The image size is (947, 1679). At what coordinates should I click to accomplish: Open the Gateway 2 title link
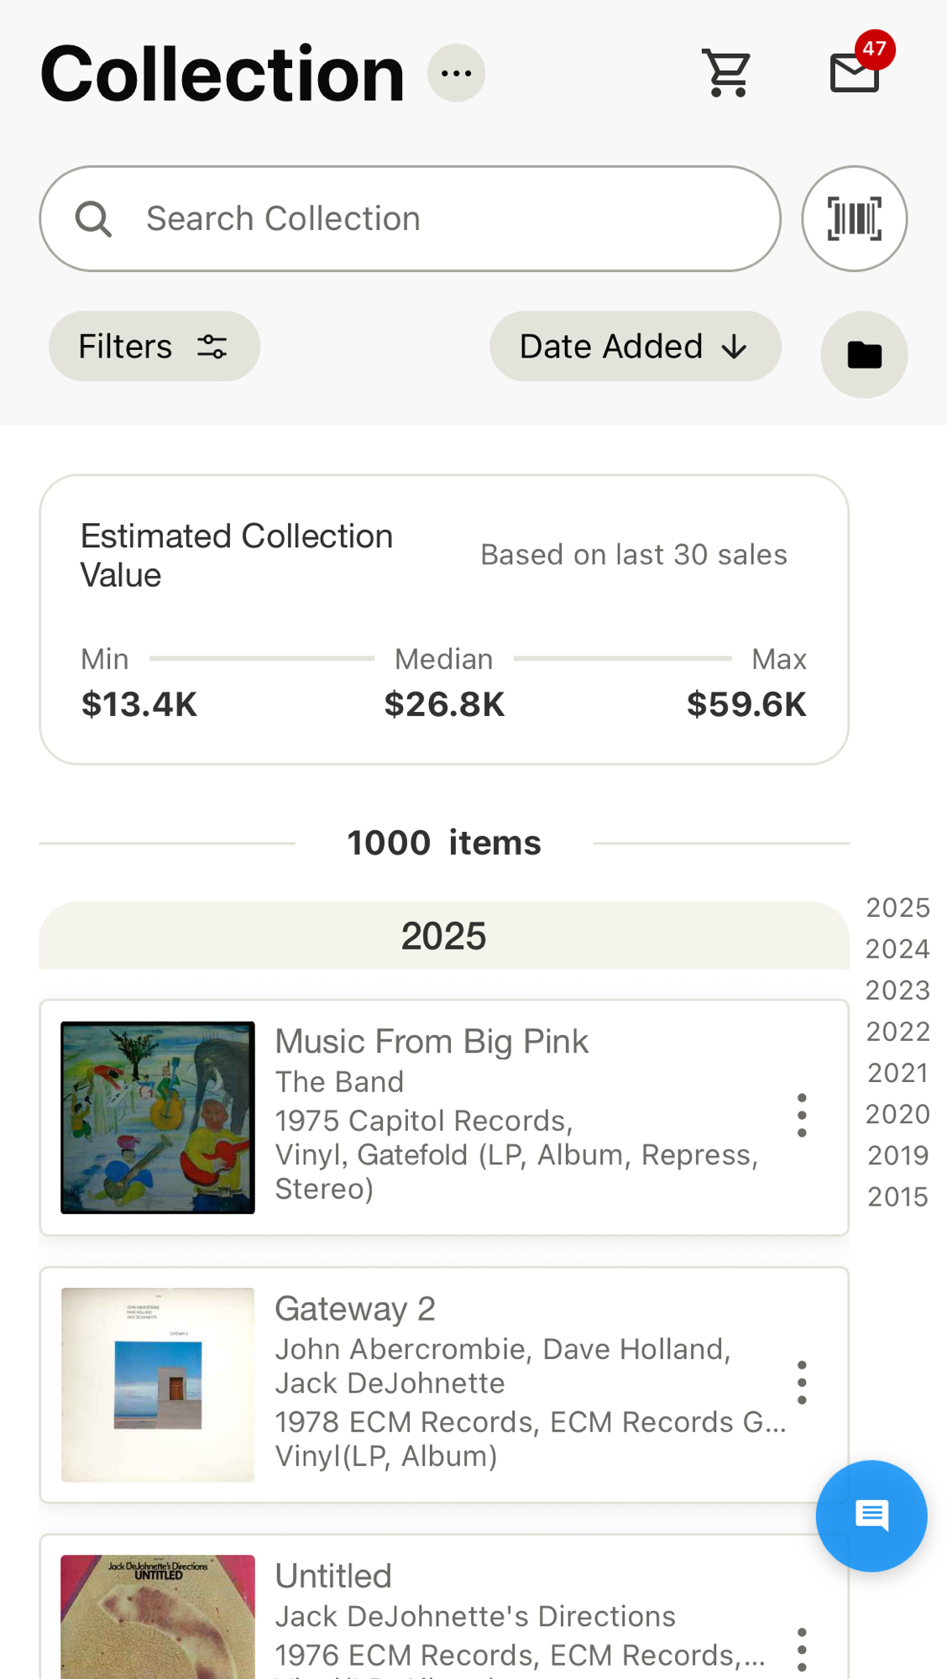355,1309
